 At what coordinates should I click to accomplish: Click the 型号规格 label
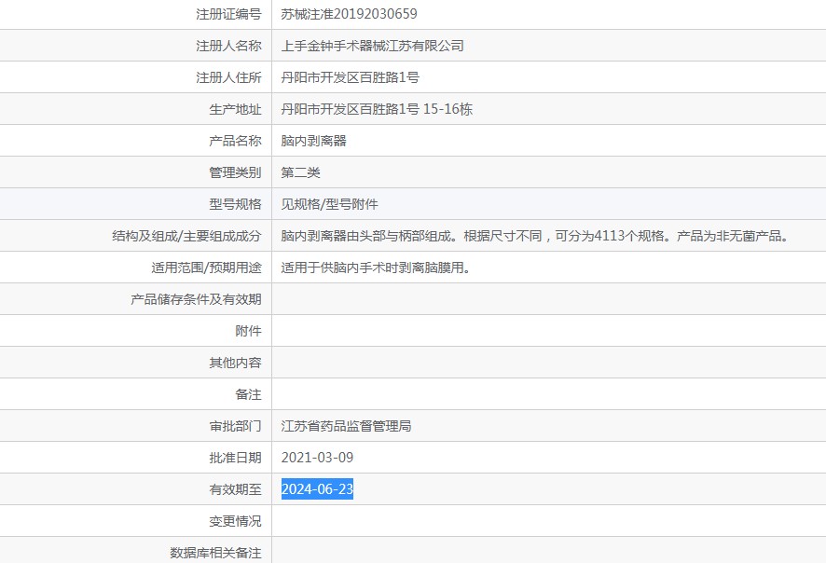click(235, 204)
